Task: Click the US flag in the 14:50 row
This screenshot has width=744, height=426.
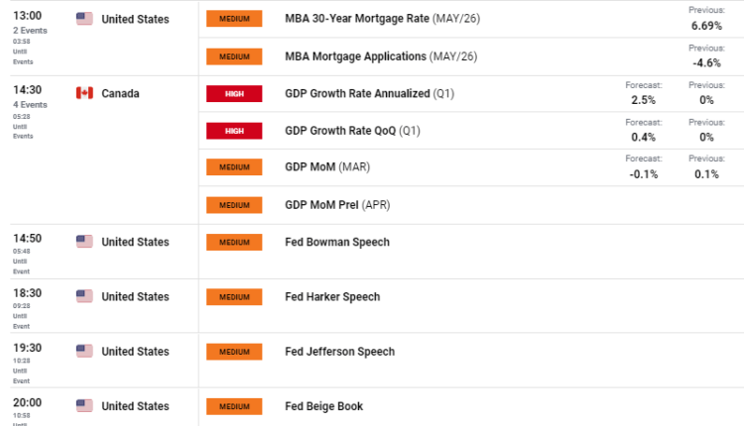Action: 84,242
